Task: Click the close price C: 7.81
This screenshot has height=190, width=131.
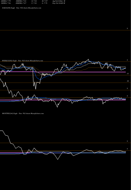Action: (34, 3)
